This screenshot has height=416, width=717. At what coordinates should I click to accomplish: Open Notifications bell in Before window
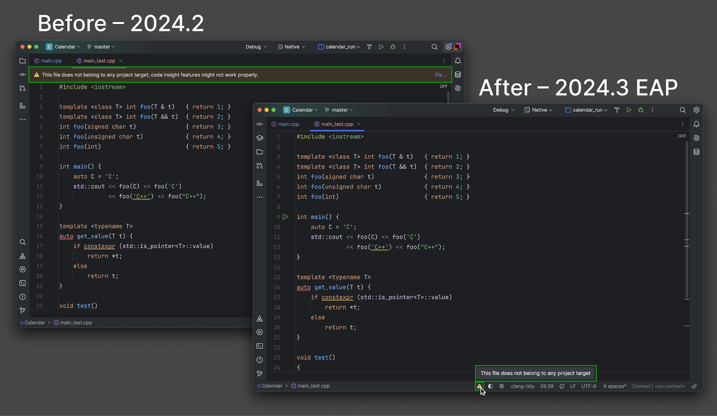pyautogui.click(x=458, y=61)
